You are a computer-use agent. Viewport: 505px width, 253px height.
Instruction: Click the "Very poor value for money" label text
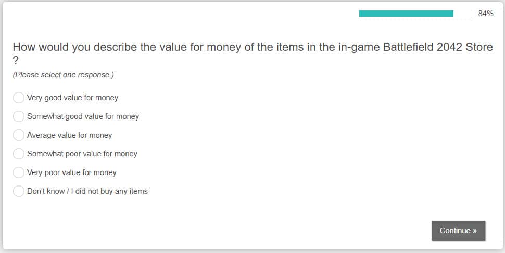tap(71, 172)
